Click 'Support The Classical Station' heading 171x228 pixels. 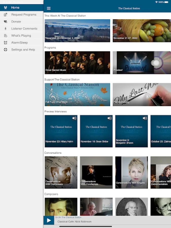(x=62, y=80)
